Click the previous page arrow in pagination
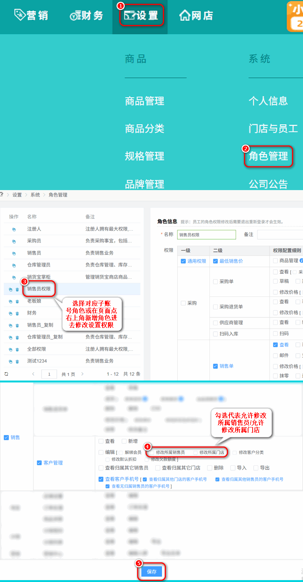Image resolution: width=303 pixels, height=582 pixels. [x=33, y=374]
